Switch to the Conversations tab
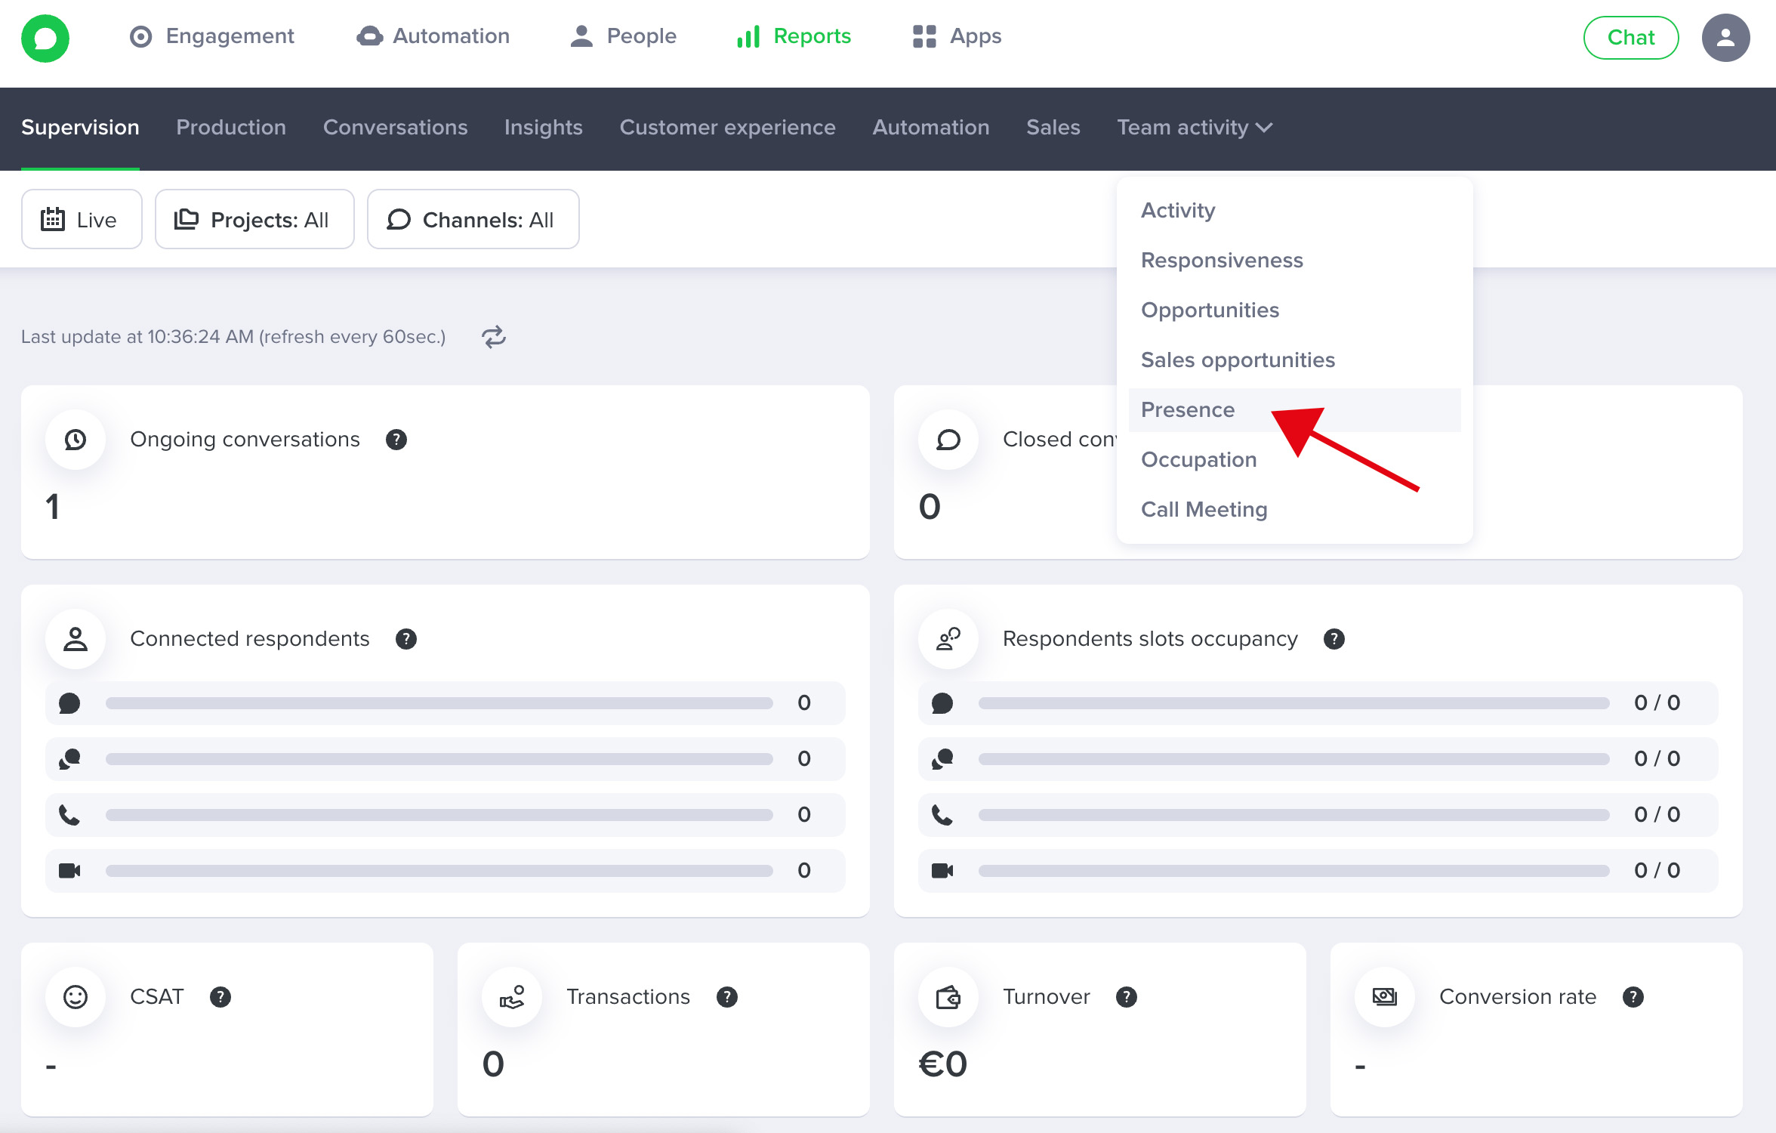 (x=396, y=128)
